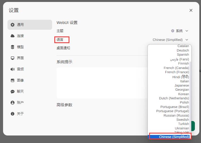Click the speaker icon for 音频

click(13, 69)
